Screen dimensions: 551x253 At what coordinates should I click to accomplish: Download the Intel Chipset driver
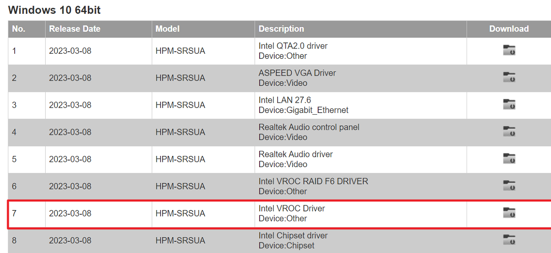(509, 240)
